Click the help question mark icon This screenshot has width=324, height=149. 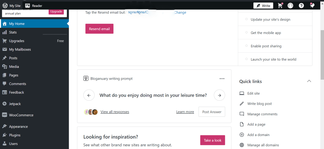click(301, 6)
